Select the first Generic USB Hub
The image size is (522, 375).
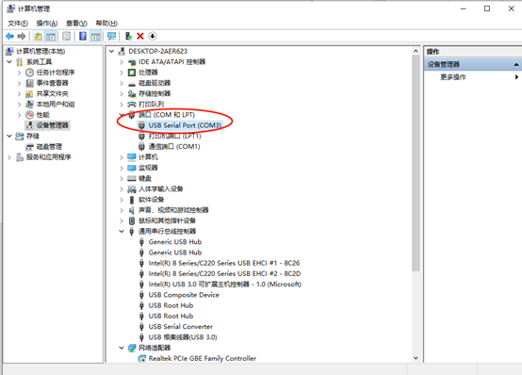(x=175, y=242)
